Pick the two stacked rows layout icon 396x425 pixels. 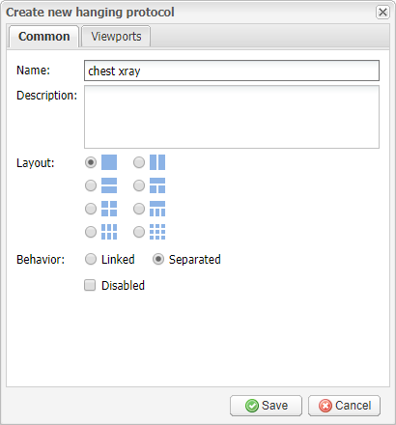(109, 185)
